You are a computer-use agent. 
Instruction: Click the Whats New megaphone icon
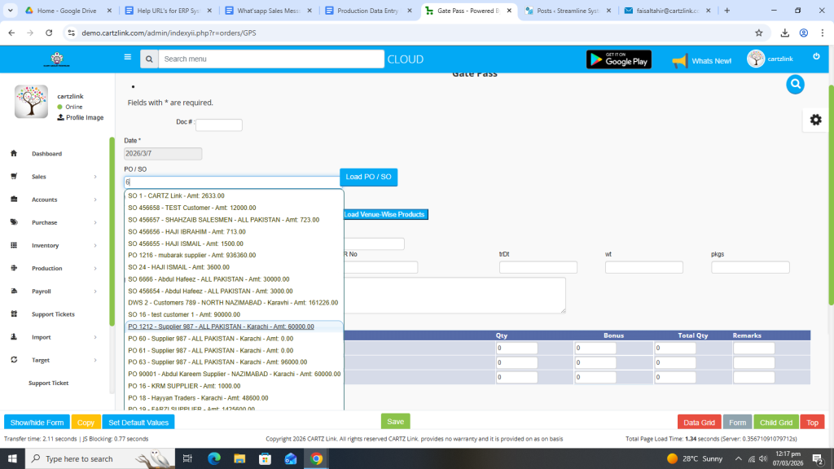point(680,60)
